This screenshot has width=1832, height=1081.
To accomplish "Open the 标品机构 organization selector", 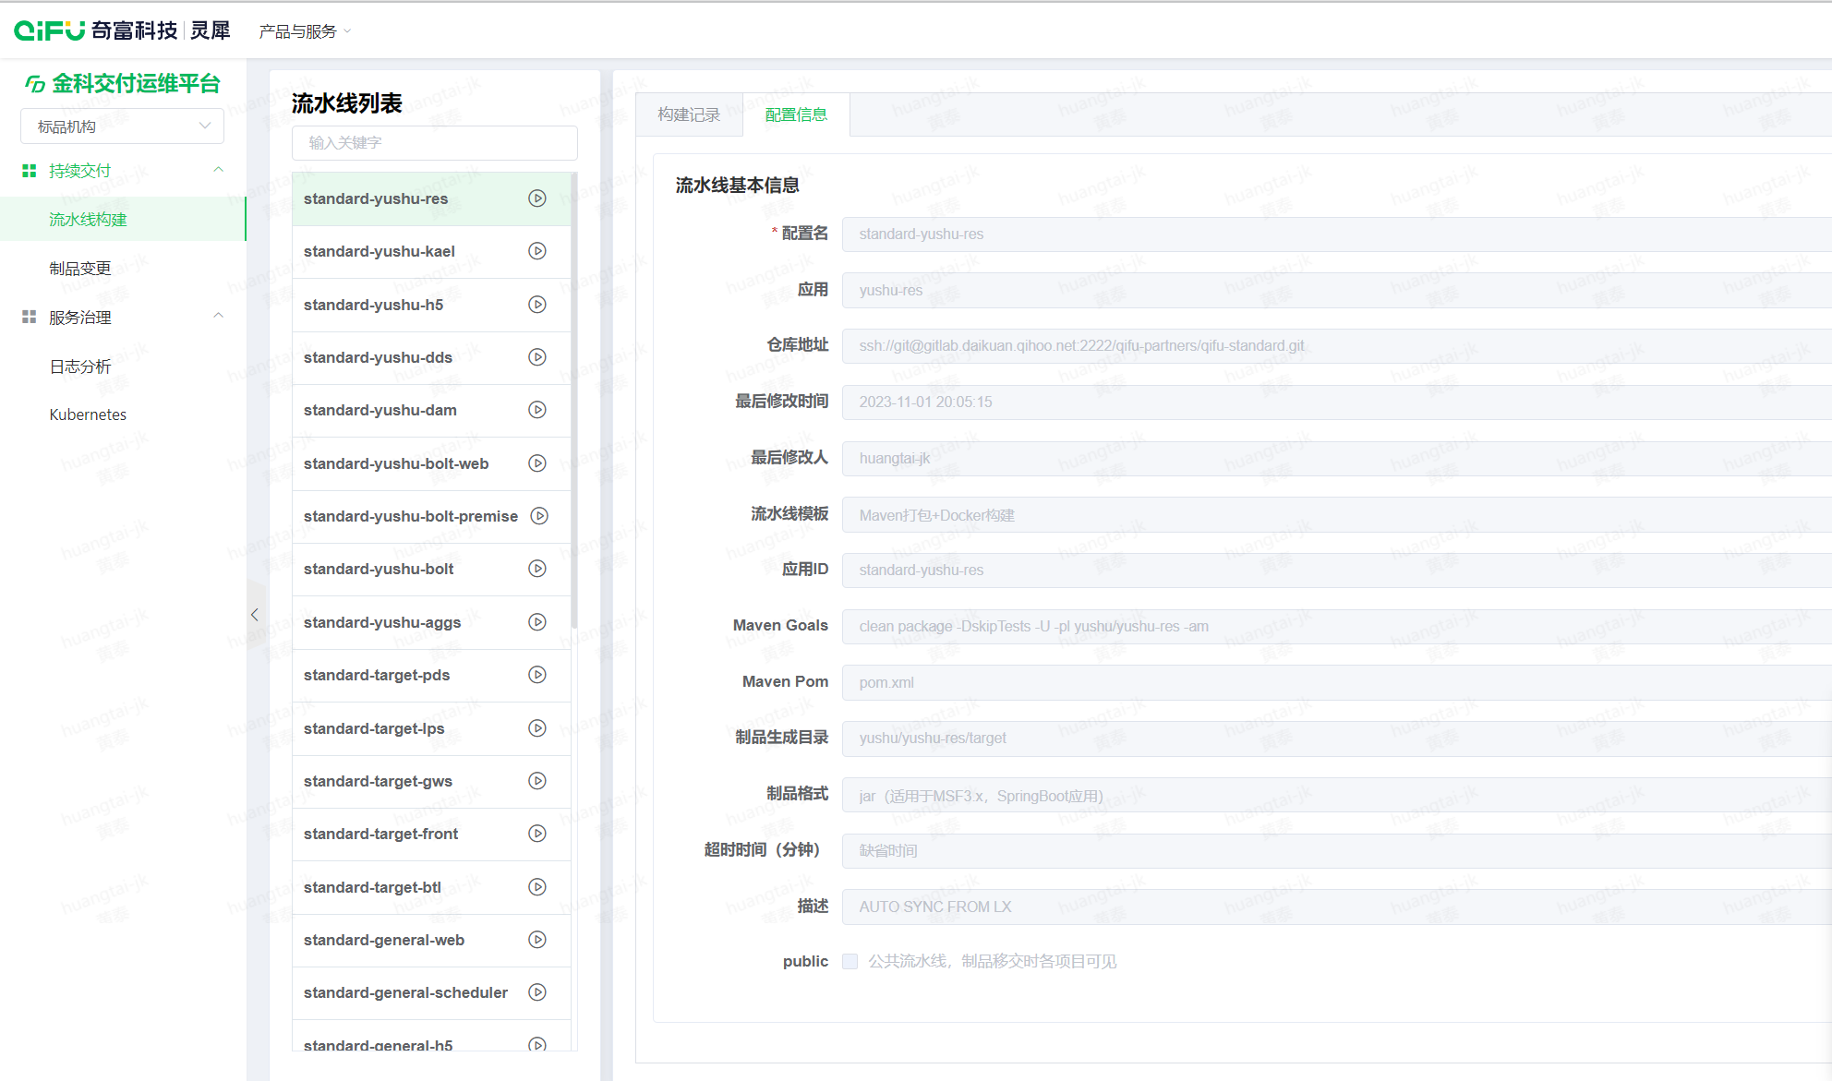I will (x=121, y=126).
